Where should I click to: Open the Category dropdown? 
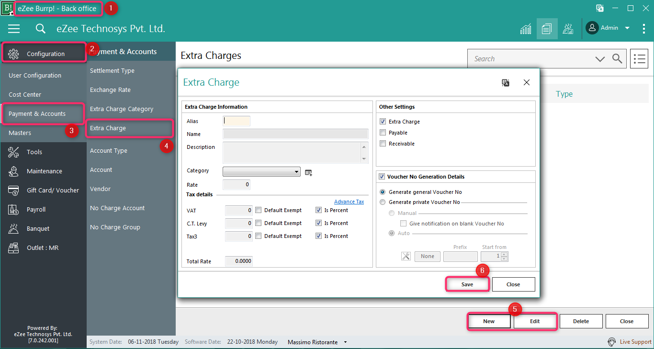click(297, 172)
